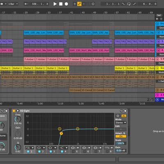This screenshot has width=164, height=164.
Task: Click the Set locator button
Action: tap(159, 15)
